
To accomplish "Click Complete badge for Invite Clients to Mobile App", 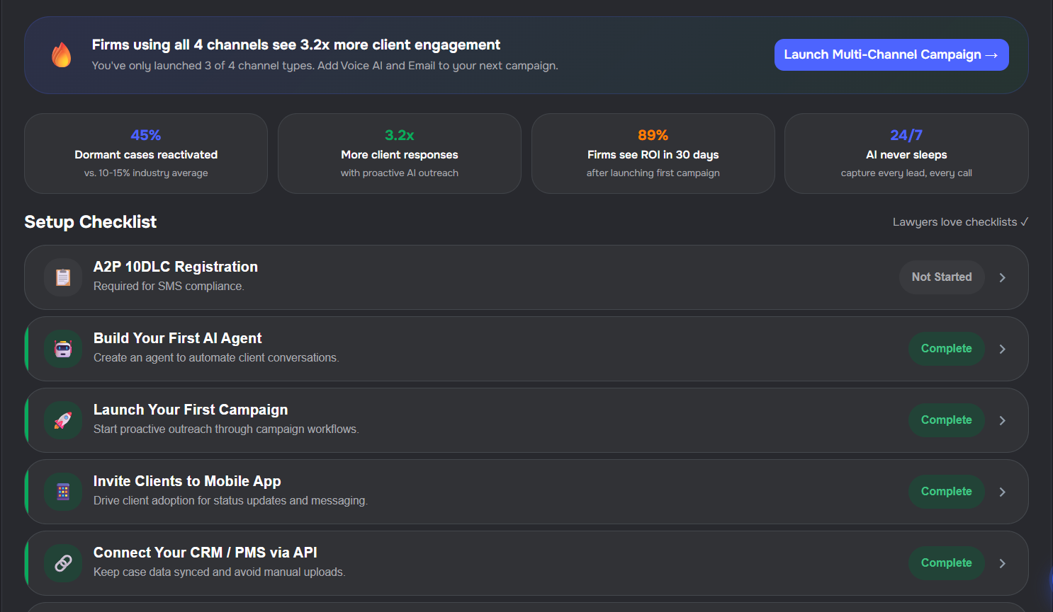I will 946,492.
